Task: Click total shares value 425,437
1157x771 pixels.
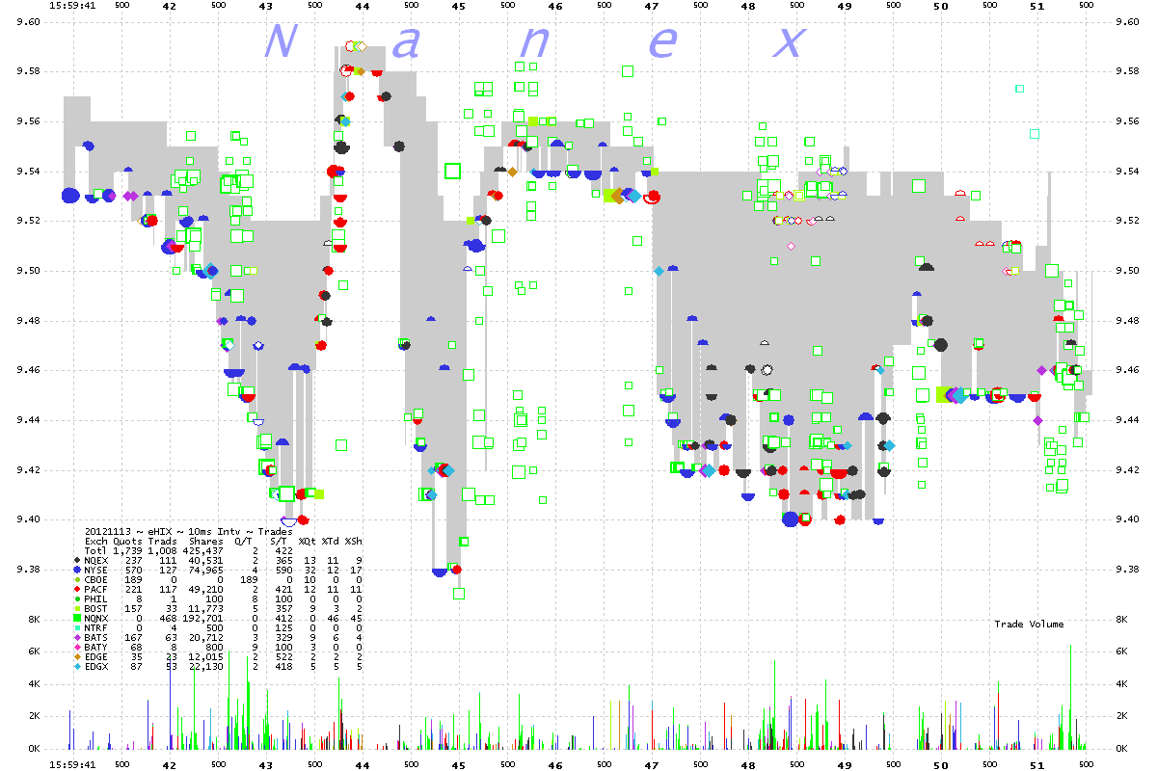Action: click(x=203, y=550)
